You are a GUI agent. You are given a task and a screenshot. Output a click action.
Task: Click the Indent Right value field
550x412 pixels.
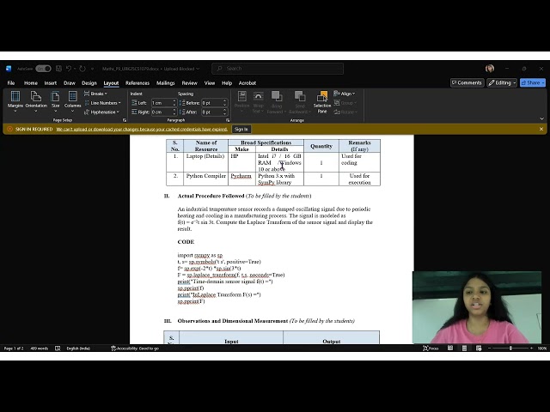[x=162, y=112]
